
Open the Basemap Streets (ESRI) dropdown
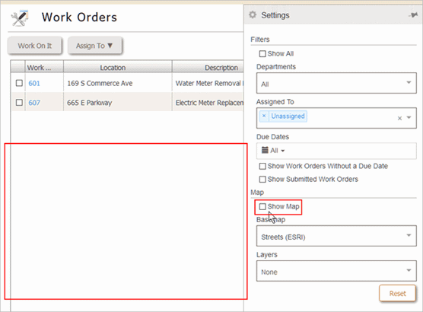(336, 236)
